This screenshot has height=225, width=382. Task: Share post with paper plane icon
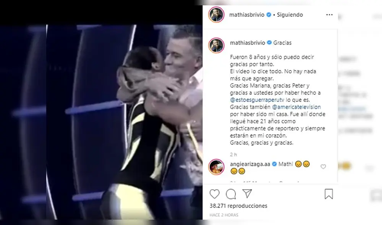[x=247, y=194]
